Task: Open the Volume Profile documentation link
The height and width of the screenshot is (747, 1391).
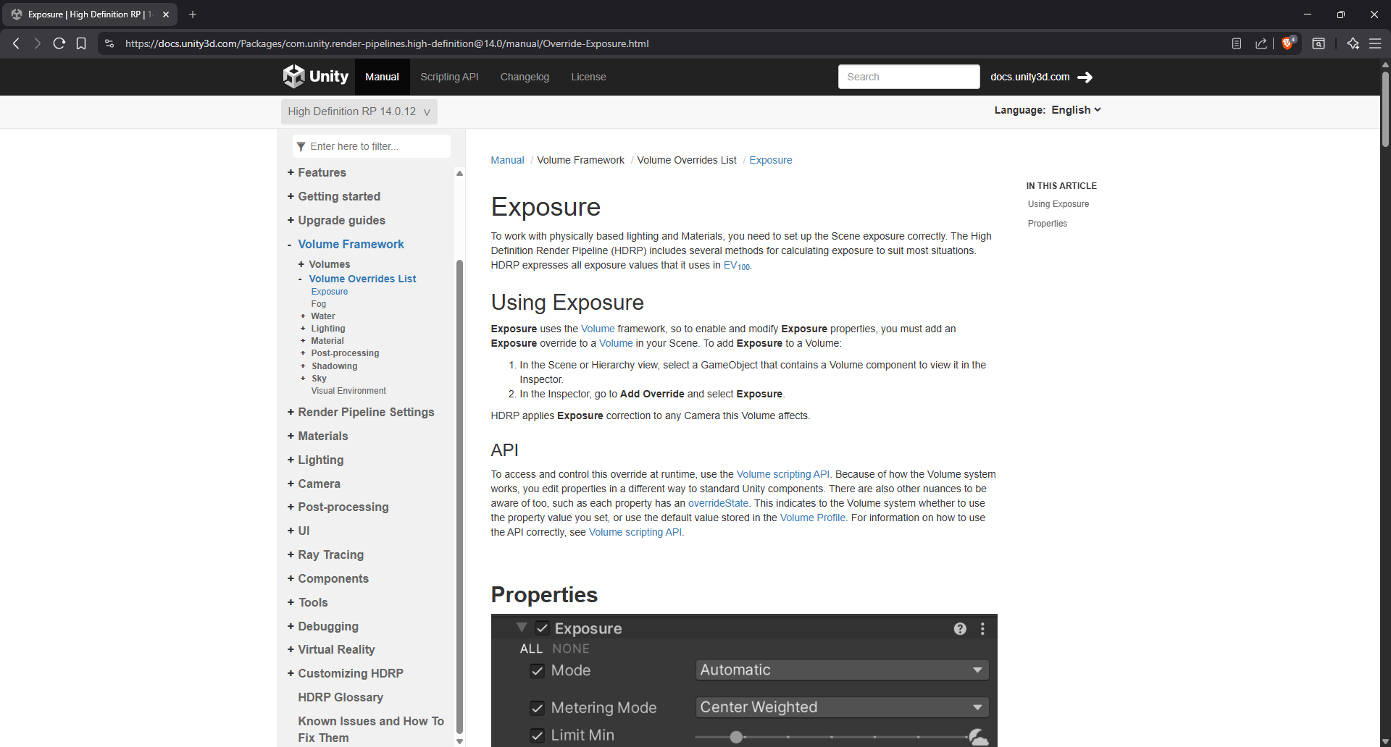Action: coord(812,518)
